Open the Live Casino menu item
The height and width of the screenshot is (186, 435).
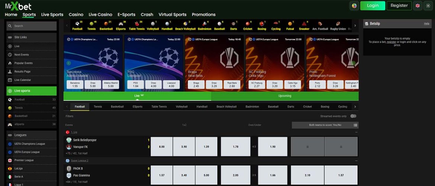(100, 15)
